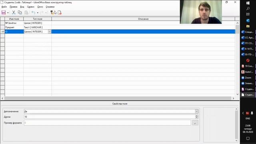This screenshot has width=256, height=144.
Task: Click the table grid scroll down arrow
Action: (x=237, y=94)
